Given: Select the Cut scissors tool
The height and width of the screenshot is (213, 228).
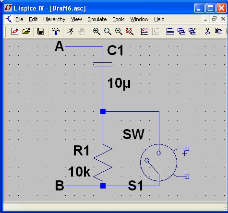Looking at the screenshot, I should (207, 31).
